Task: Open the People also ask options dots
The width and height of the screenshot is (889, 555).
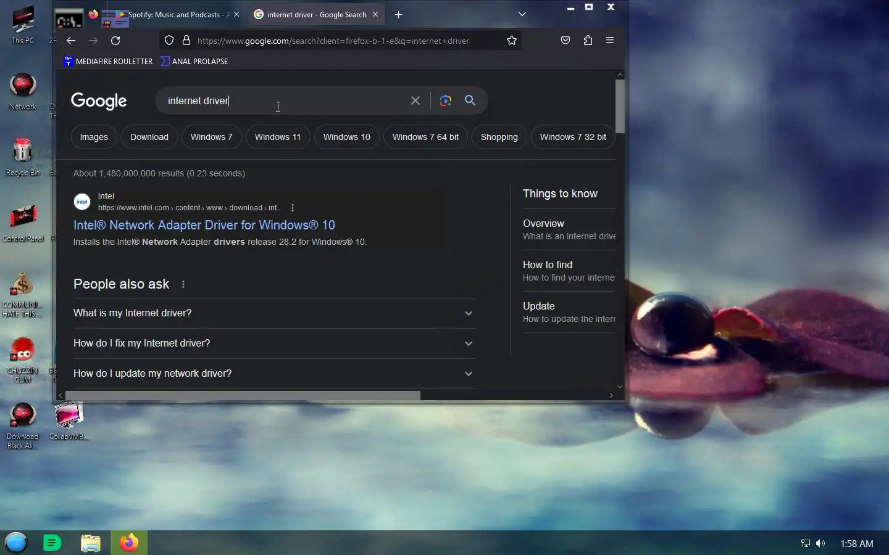Action: pyautogui.click(x=183, y=284)
